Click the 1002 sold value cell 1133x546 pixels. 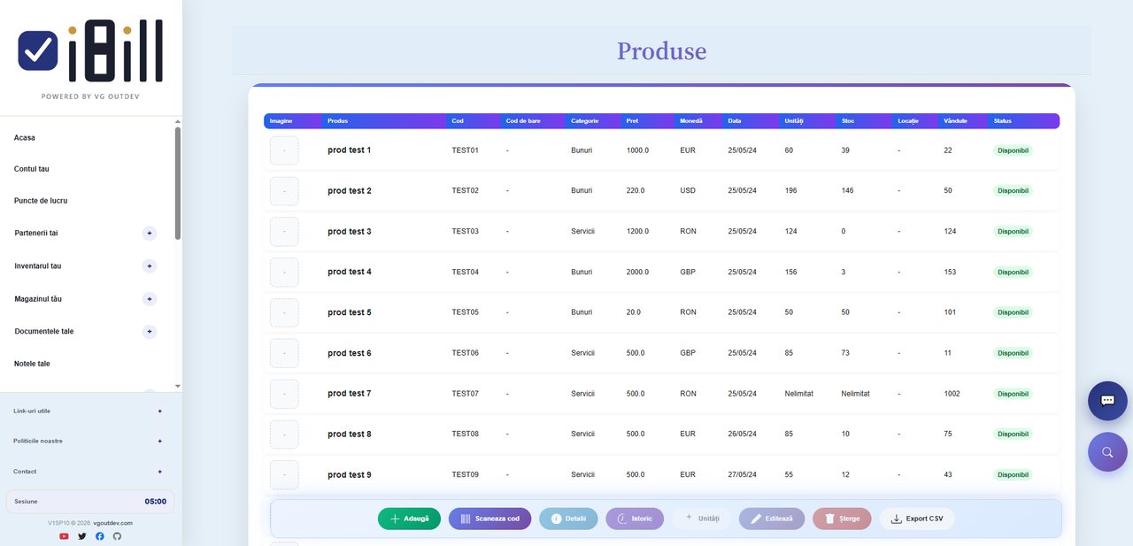click(952, 394)
